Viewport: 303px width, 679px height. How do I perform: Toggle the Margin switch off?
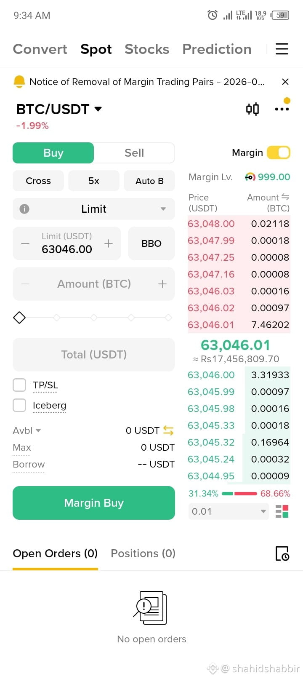click(279, 152)
